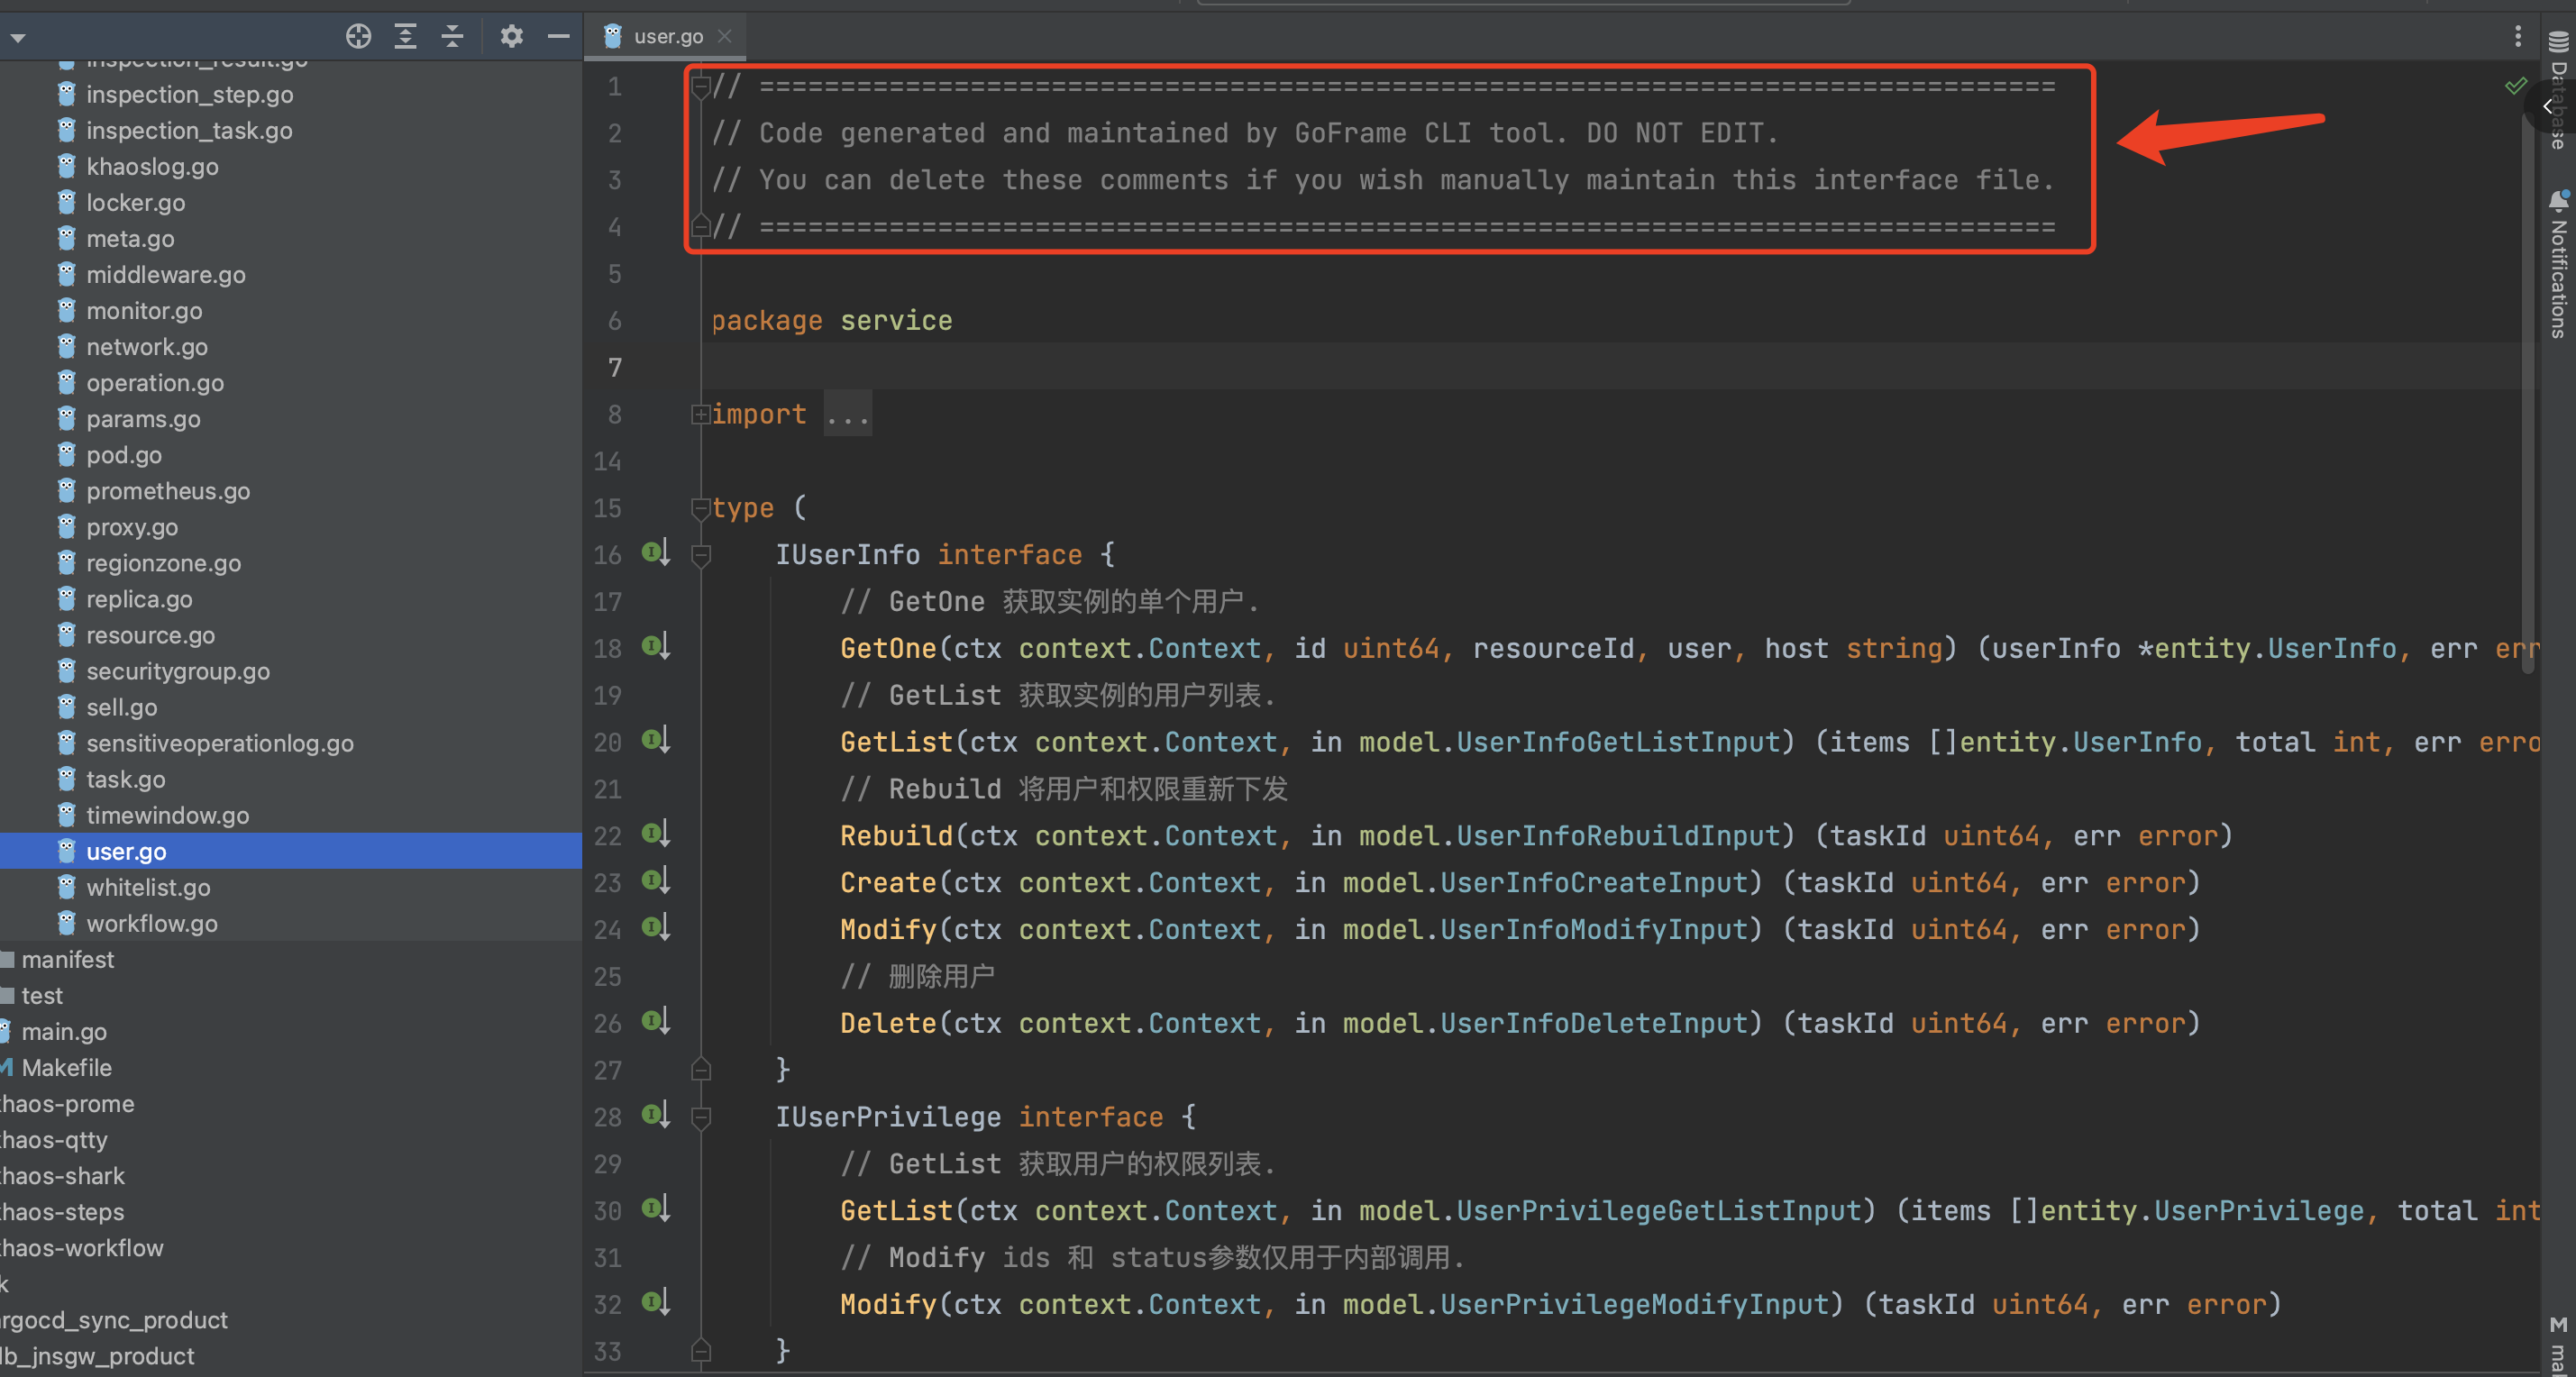
Task: Open project panel settings gear
Action: pyautogui.click(x=511, y=37)
